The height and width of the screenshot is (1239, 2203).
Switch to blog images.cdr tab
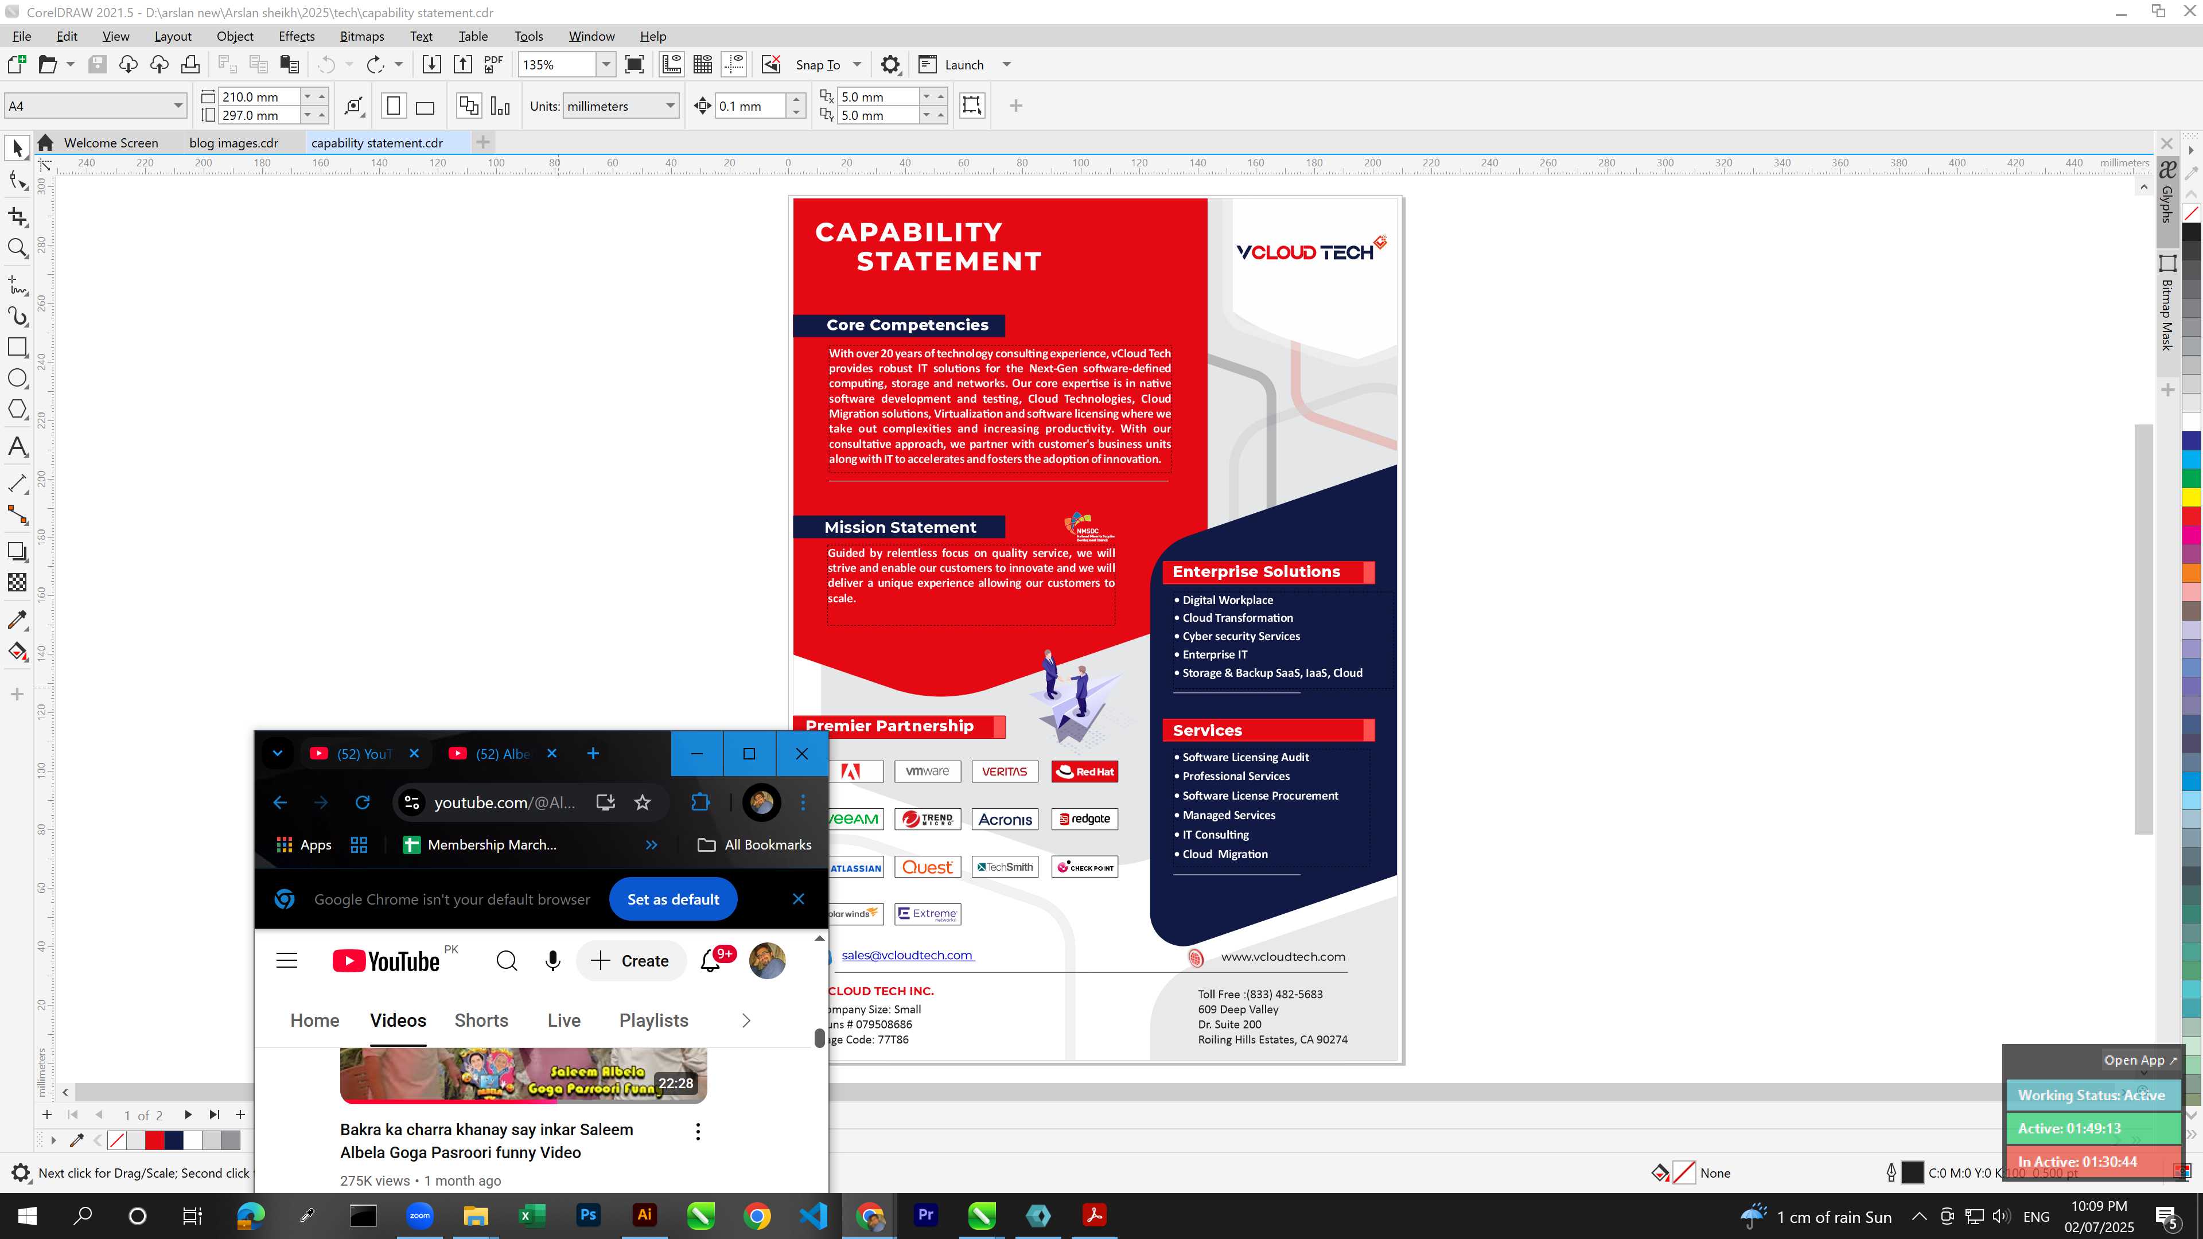tap(233, 143)
